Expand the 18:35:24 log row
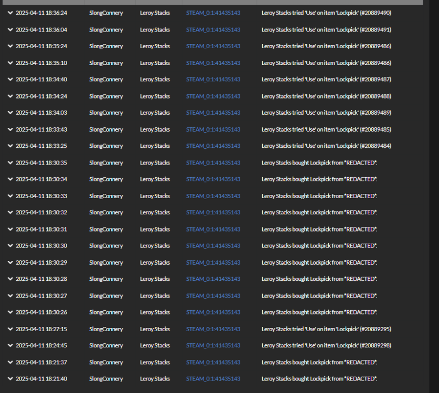This screenshot has height=393, width=439. (10, 46)
